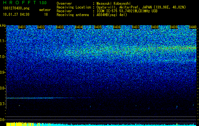The height and width of the screenshot is (126, 199).
Task: Click the 0434 time marker
Action: [79, 27]
